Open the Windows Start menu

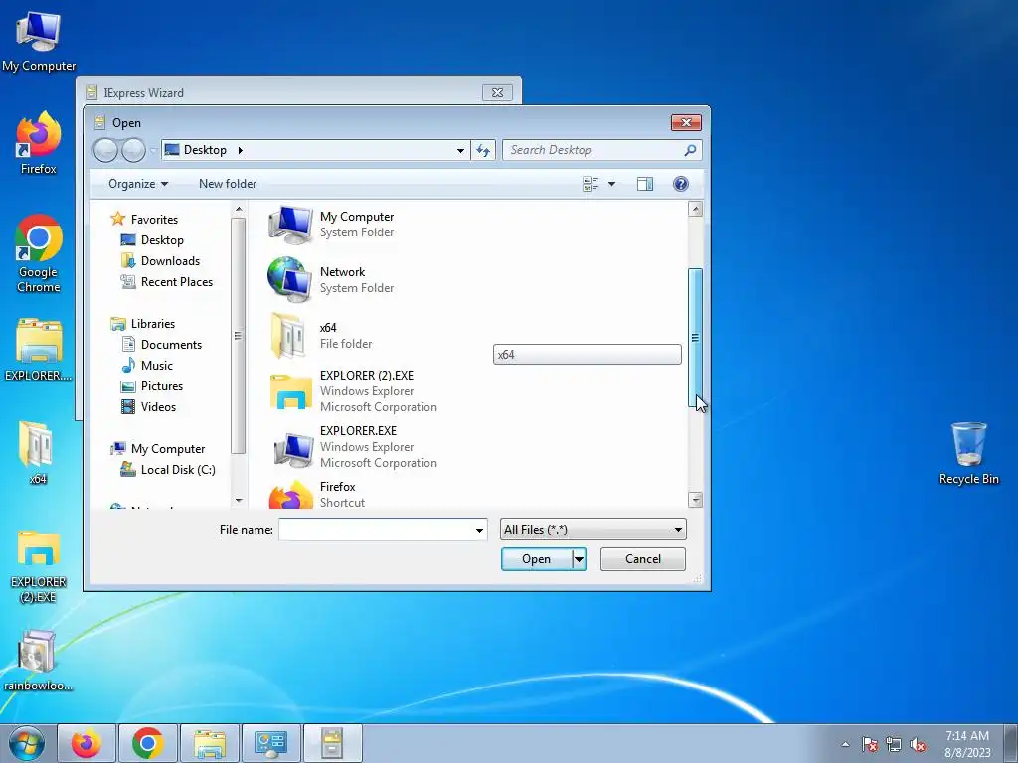(x=27, y=743)
